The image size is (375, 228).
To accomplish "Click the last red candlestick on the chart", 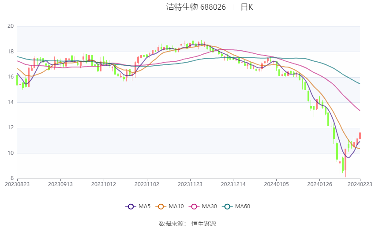I will pyautogui.click(x=360, y=135).
